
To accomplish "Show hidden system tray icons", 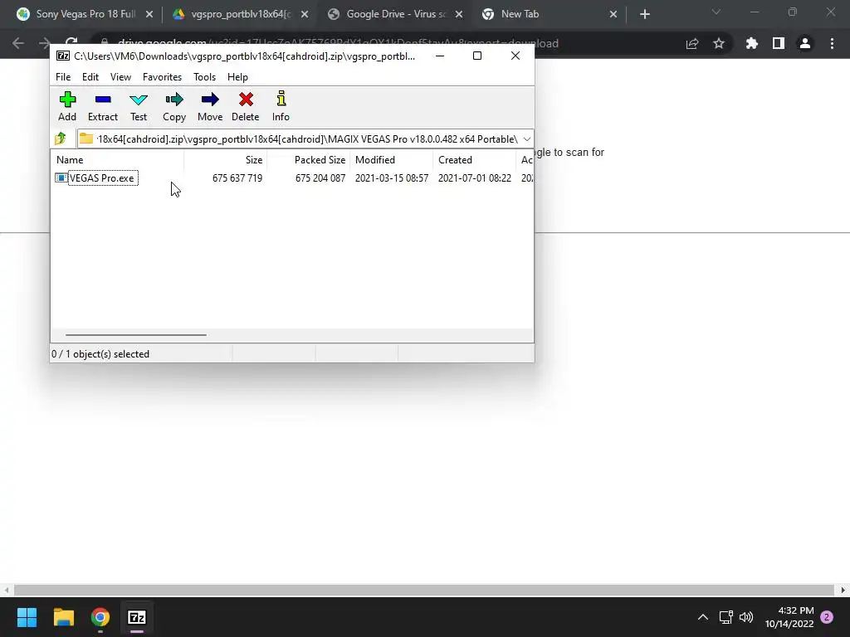I will coord(702,617).
